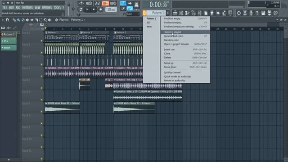
Task: Adjust the master pitch slider
Action: point(73,9)
